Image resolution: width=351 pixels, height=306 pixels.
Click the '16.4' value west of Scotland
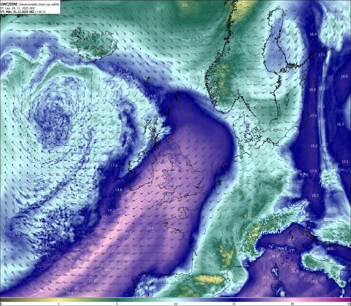(x=134, y=130)
